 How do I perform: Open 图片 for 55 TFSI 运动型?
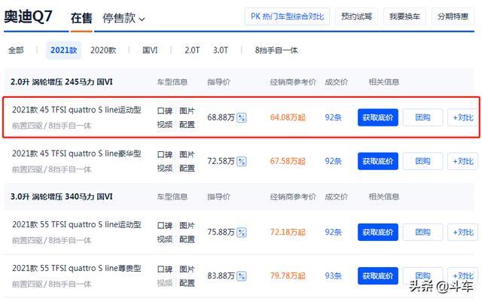point(188,226)
